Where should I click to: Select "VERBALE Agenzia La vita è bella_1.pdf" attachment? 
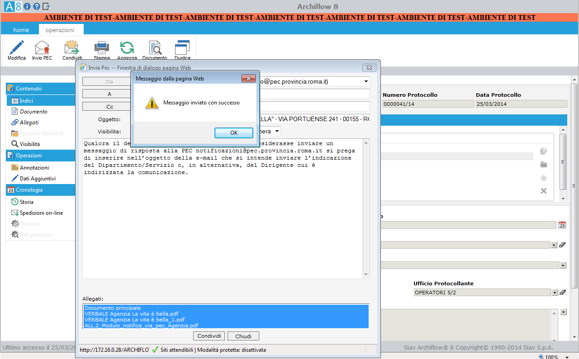(x=226, y=319)
